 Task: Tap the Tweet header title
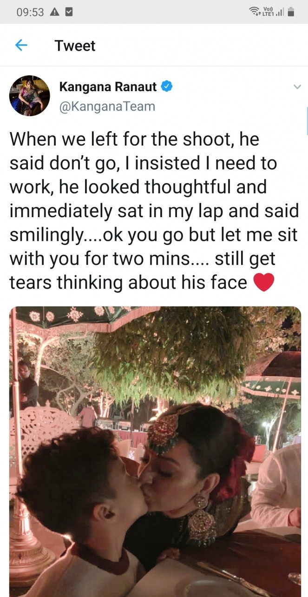click(75, 46)
